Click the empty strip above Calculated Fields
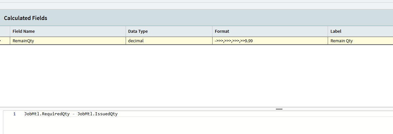The width and height of the screenshot is (393, 134). click(x=197, y=6)
